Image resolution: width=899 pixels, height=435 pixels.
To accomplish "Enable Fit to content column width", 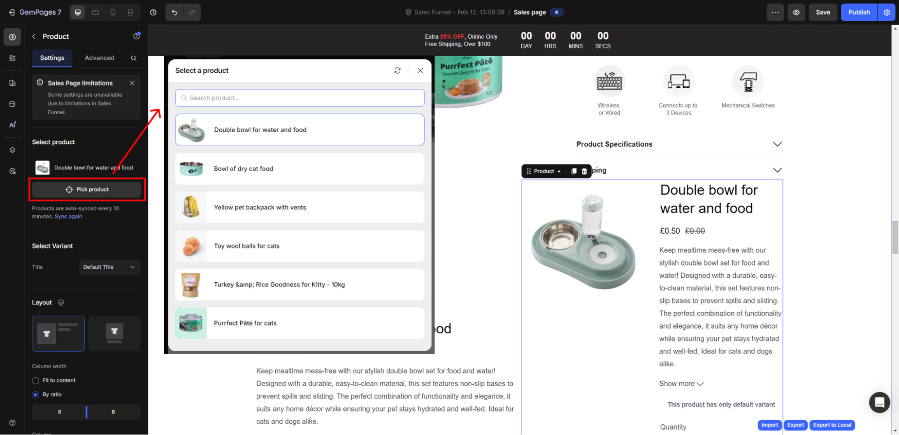I will pyautogui.click(x=36, y=380).
